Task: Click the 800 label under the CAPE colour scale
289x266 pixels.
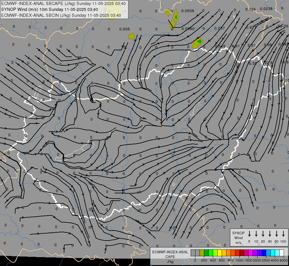Action: point(231,260)
